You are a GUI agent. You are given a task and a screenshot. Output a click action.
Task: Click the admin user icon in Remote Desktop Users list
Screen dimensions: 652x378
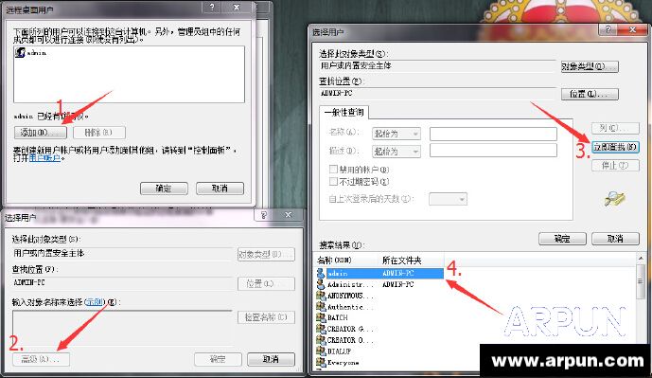click(x=20, y=52)
